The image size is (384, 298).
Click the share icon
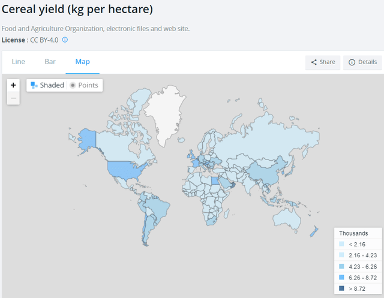pyautogui.click(x=313, y=62)
